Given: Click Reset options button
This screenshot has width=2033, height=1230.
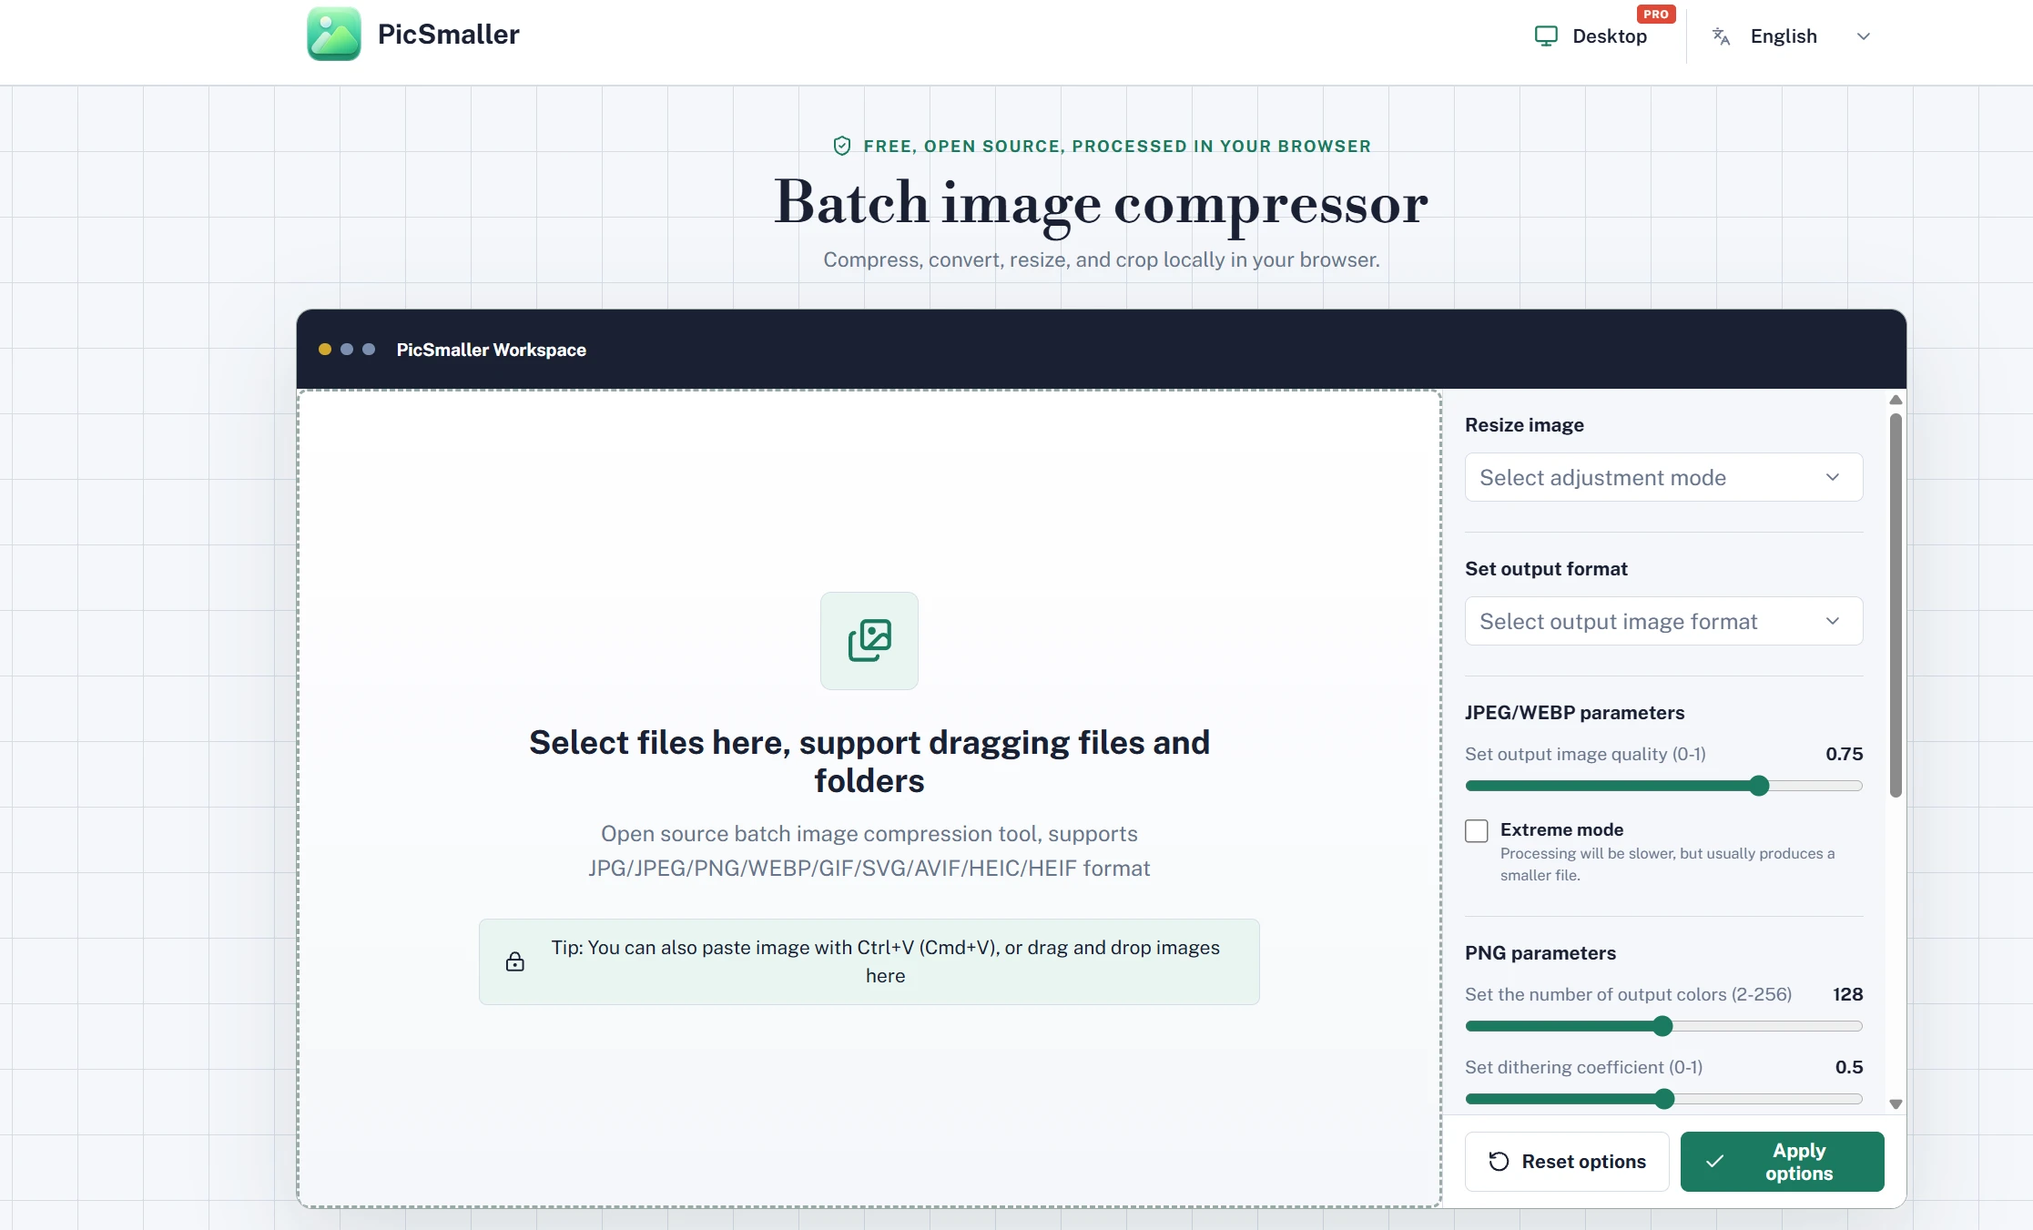Looking at the screenshot, I should pyautogui.click(x=1567, y=1161).
